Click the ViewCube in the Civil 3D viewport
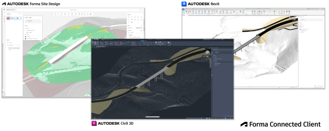The image size is (329, 131). click(x=207, y=52)
